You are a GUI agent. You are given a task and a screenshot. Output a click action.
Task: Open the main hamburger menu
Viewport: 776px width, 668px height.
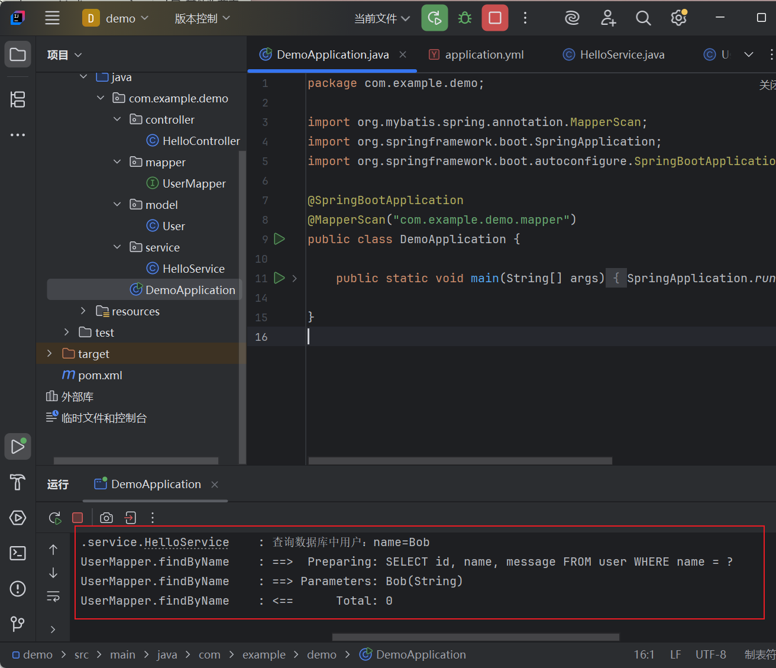click(x=52, y=18)
